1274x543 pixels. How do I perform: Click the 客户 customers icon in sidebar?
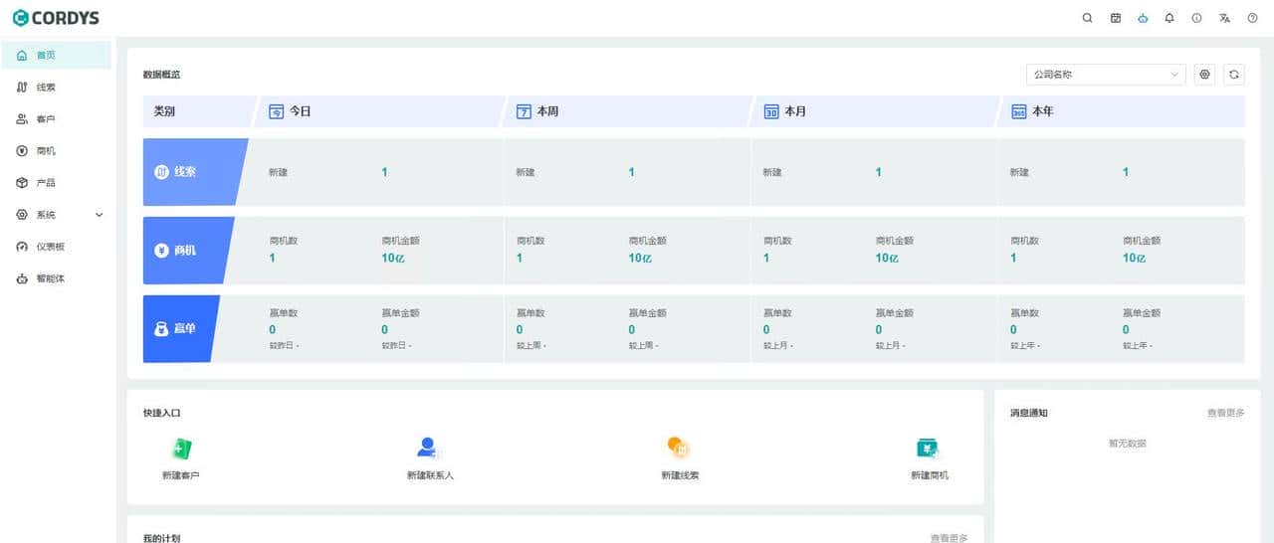click(x=22, y=119)
